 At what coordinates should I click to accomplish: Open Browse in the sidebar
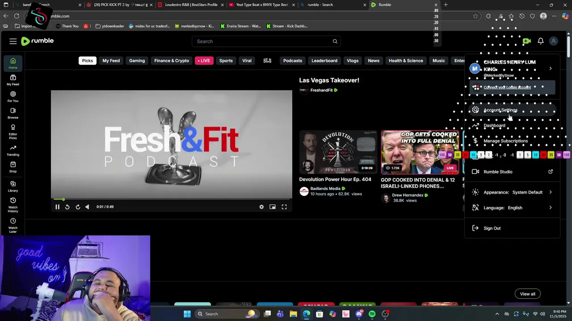(13, 113)
